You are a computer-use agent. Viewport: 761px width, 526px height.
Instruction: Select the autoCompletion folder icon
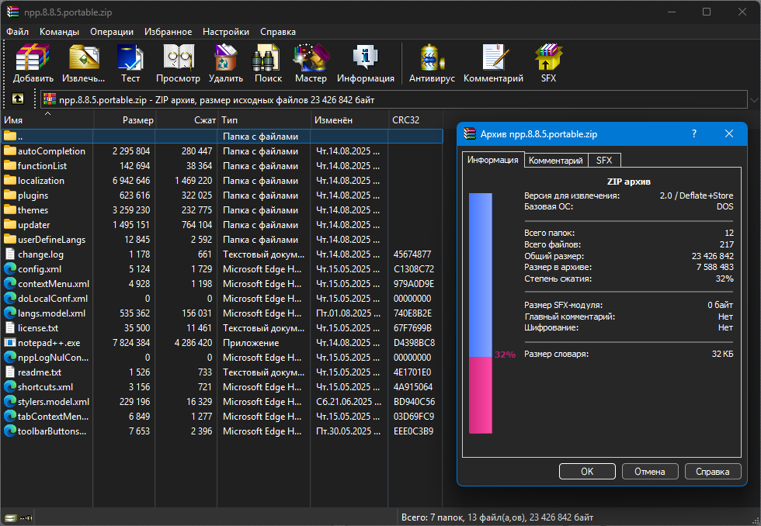pyautogui.click(x=9, y=151)
